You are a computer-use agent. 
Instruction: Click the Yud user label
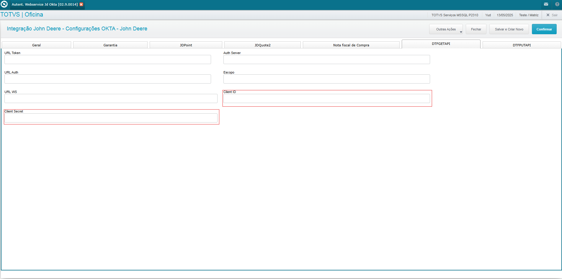click(488, 15)
